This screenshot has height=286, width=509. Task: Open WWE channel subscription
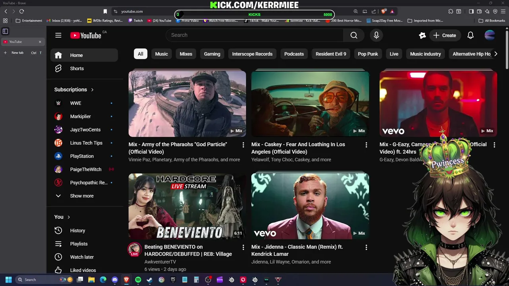(84, 103)
